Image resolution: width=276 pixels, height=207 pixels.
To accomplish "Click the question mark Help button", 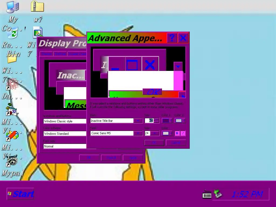I will click(x=172, y=38).
